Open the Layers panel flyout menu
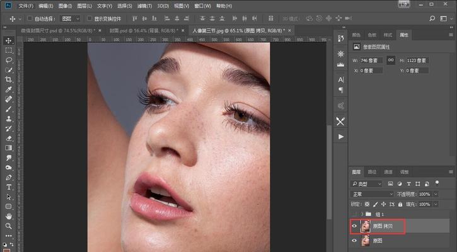Screen dimensions: 457x252 tap(451, 172)
